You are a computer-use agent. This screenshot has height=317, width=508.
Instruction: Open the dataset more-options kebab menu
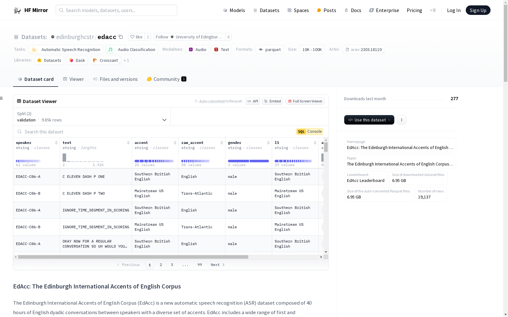click(402, 120)
